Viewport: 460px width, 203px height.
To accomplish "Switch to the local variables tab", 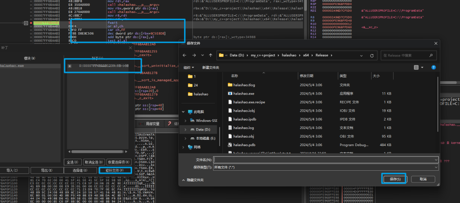I will [x=149, y=124].
